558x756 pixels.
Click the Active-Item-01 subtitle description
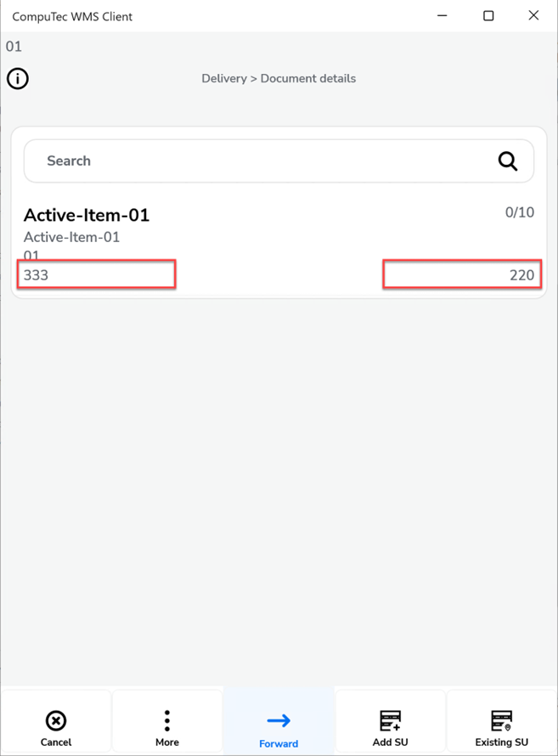(72, 237)
